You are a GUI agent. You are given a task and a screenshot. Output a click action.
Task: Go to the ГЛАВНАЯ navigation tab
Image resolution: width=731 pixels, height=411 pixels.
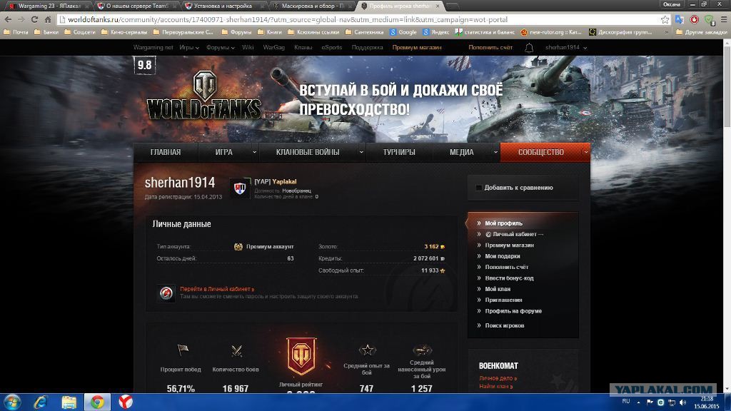coord(166,152)
